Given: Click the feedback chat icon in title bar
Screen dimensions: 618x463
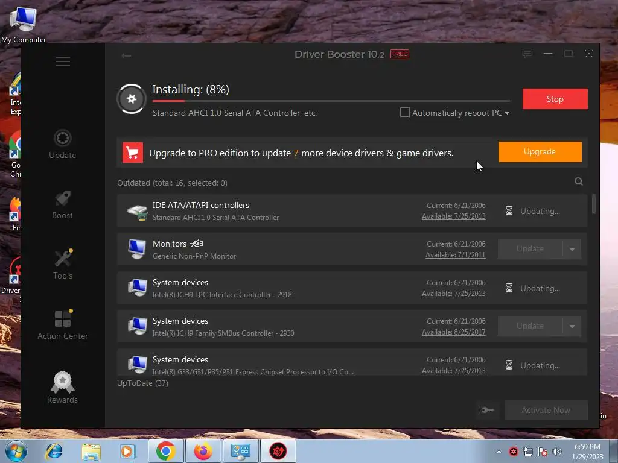Looking at the screenshot, I should [x=527, y=53].
